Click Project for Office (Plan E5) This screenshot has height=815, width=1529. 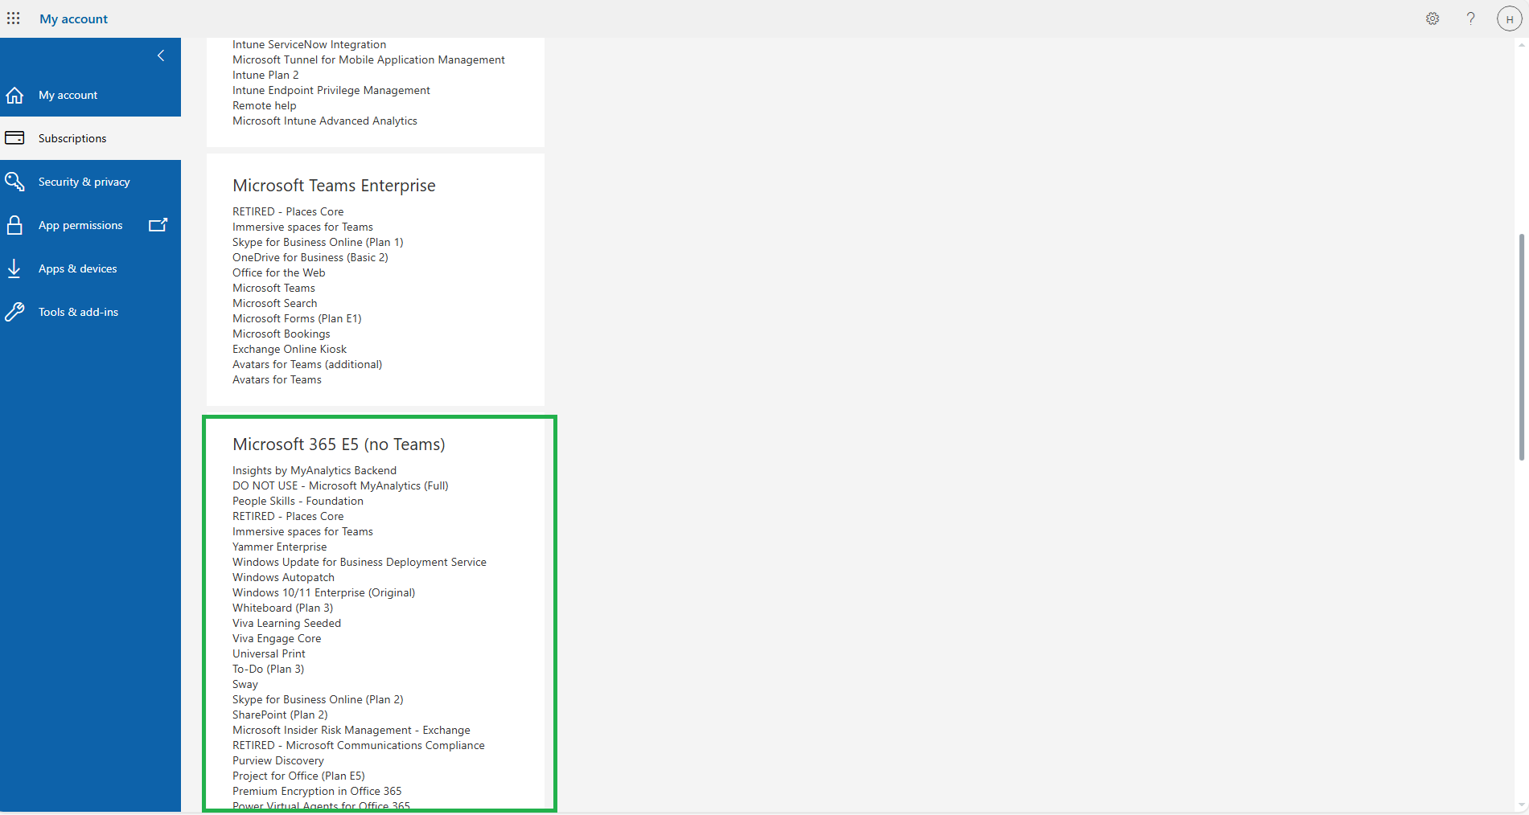click(298, 776)
